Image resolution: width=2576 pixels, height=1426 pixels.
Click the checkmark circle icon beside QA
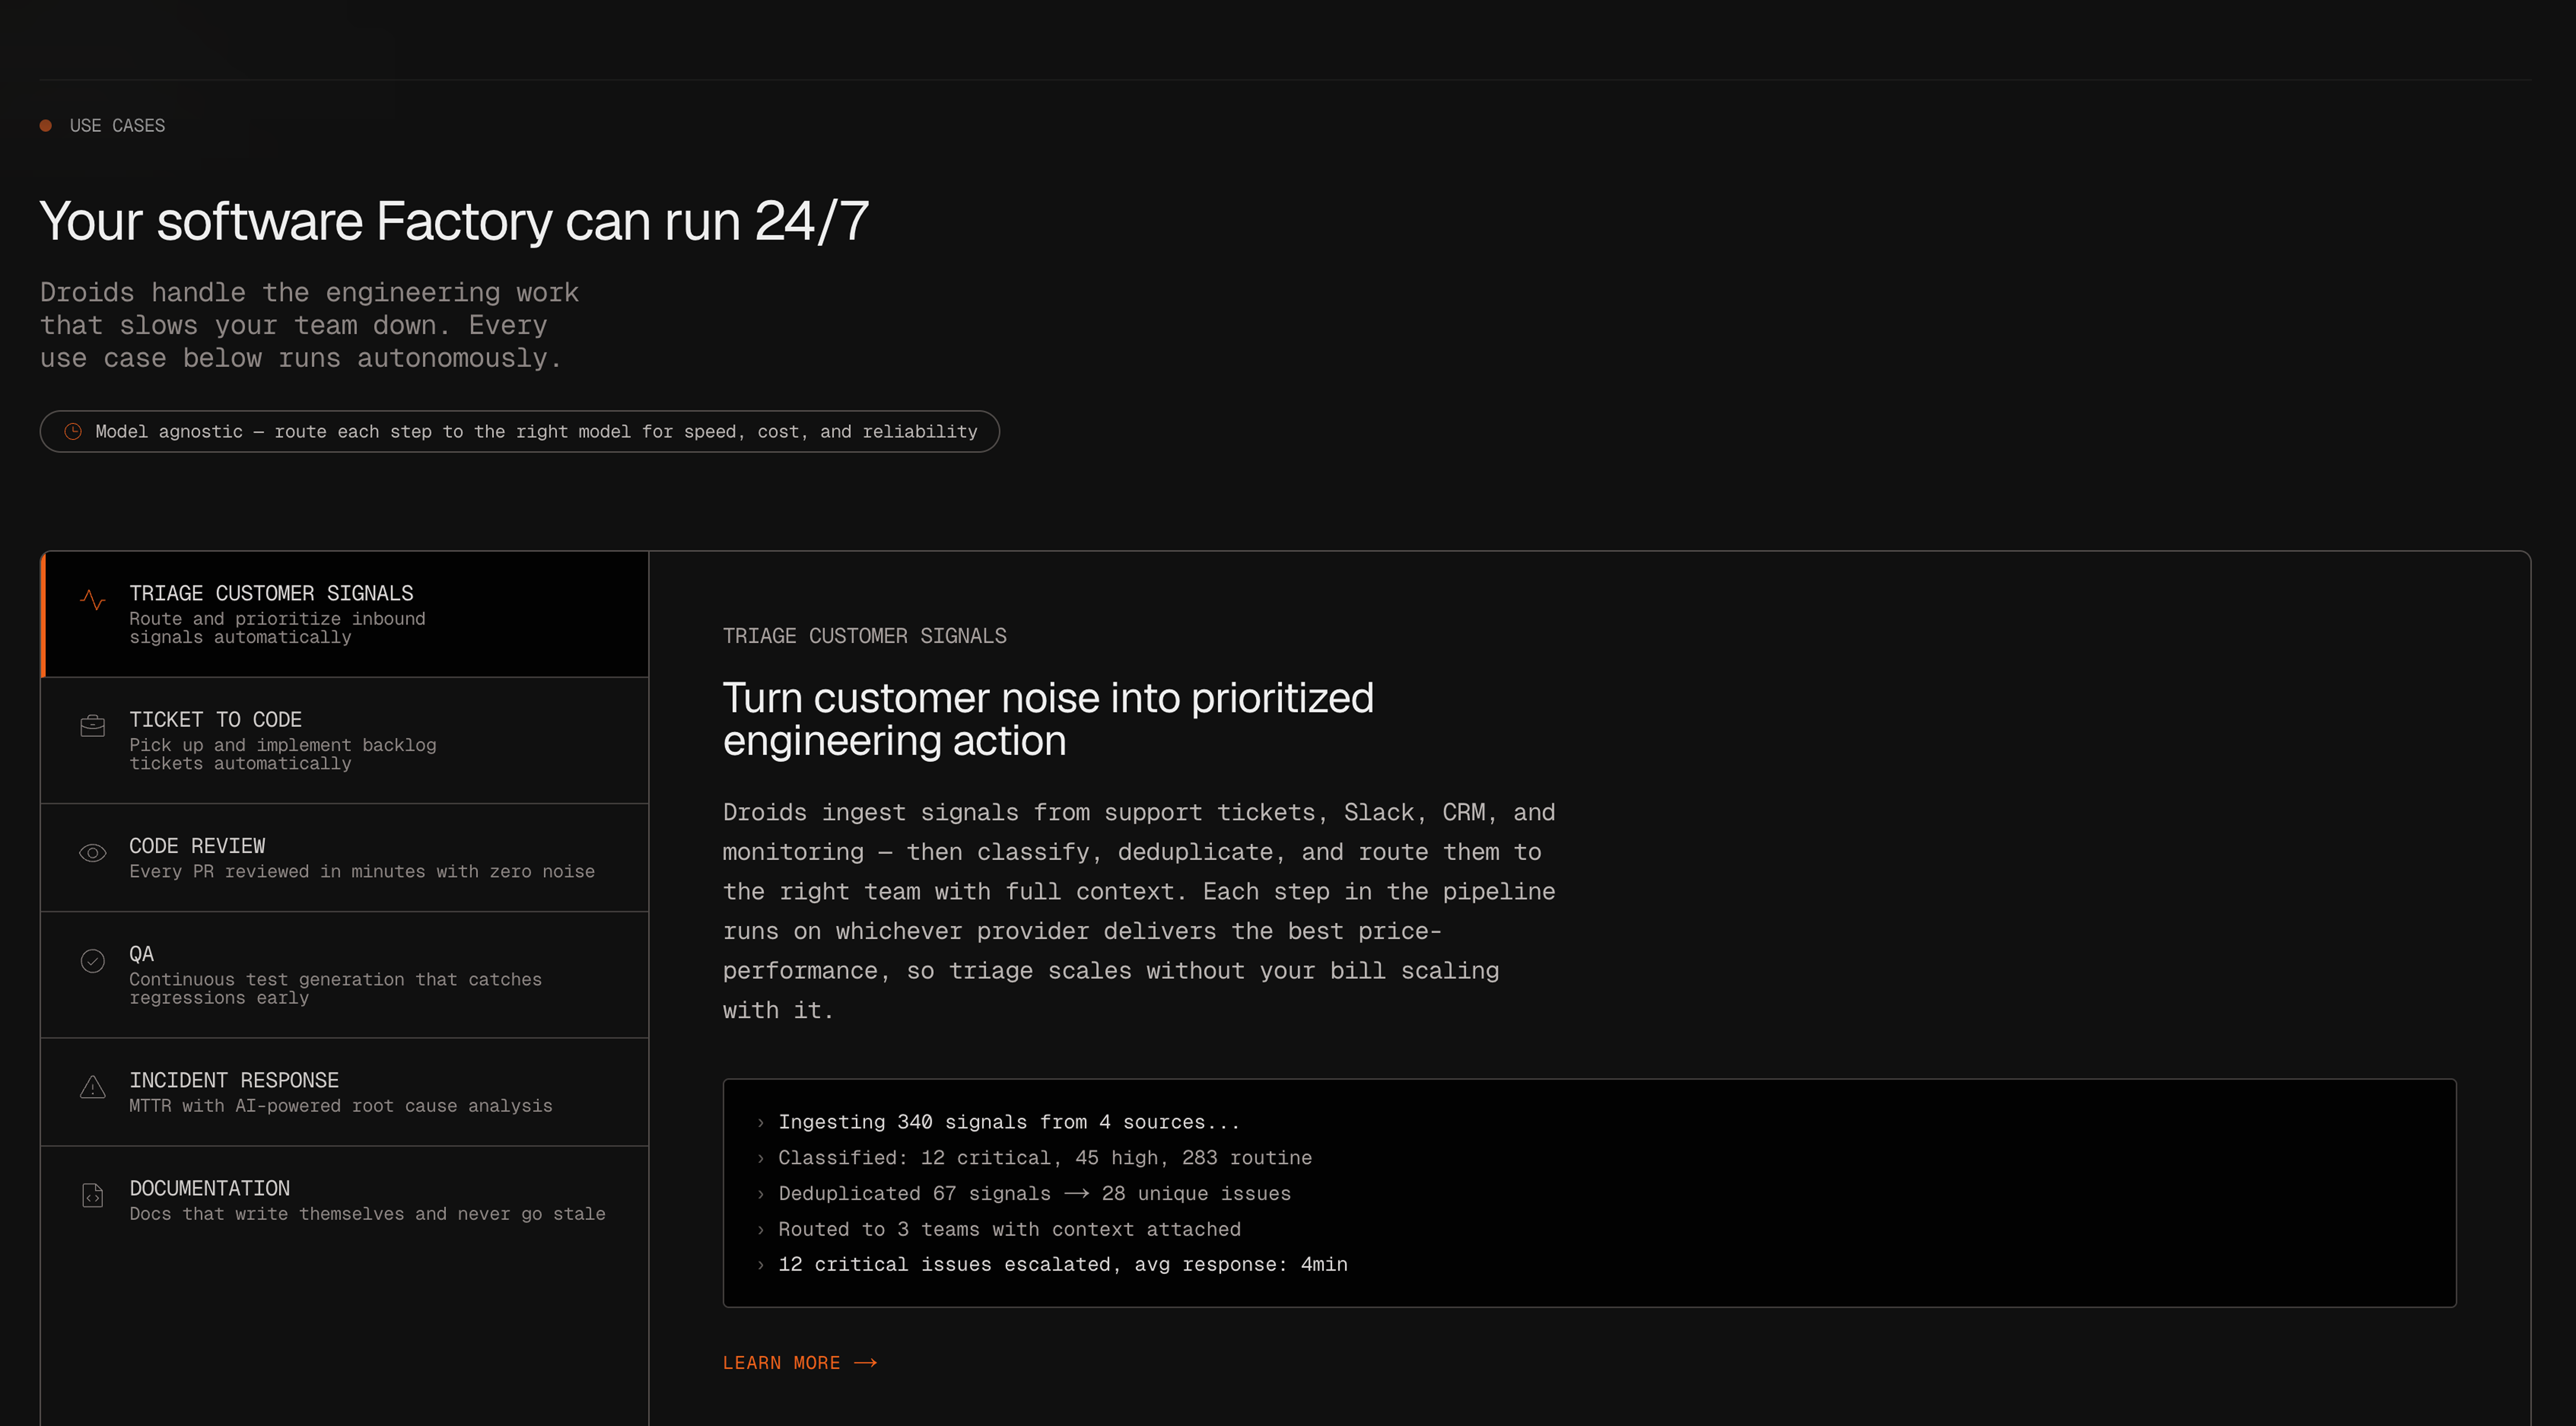(92, 961)
